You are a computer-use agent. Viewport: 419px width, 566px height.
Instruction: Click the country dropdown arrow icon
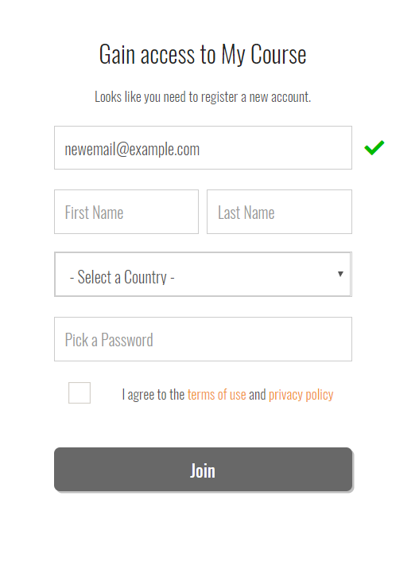(340, 274)
